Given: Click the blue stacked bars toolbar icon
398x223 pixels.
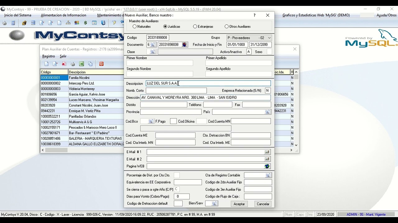Looking at the screenshot, I should pyautogui.click(x=33, y=23).
